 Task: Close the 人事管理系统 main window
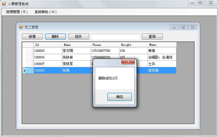(211, 3)
